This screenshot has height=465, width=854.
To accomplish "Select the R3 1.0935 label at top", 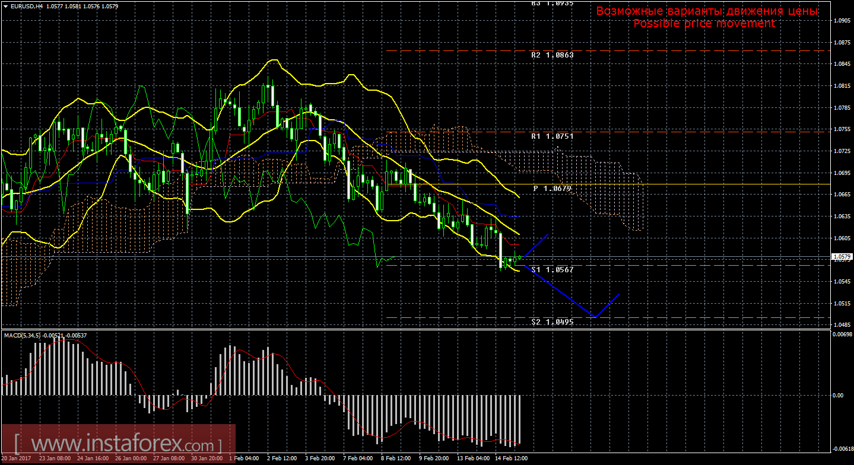I will pyautogui.click(x=552, y=3).
